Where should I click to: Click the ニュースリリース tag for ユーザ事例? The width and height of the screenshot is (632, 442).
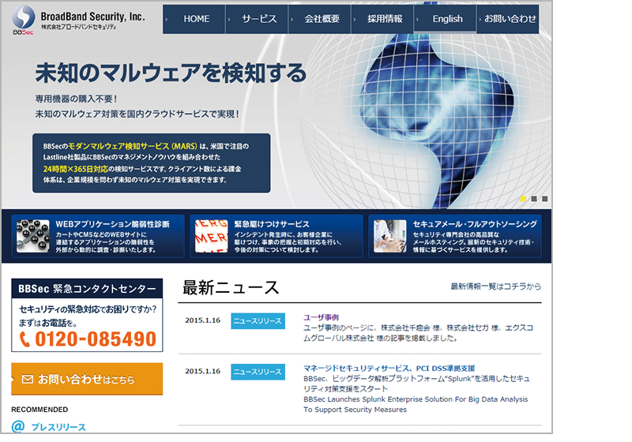click(258, 320)
